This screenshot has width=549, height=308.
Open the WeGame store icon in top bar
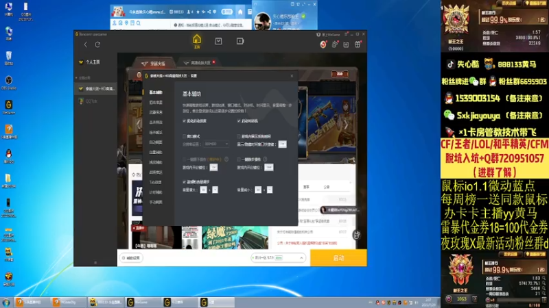click(x=218, y=41)
